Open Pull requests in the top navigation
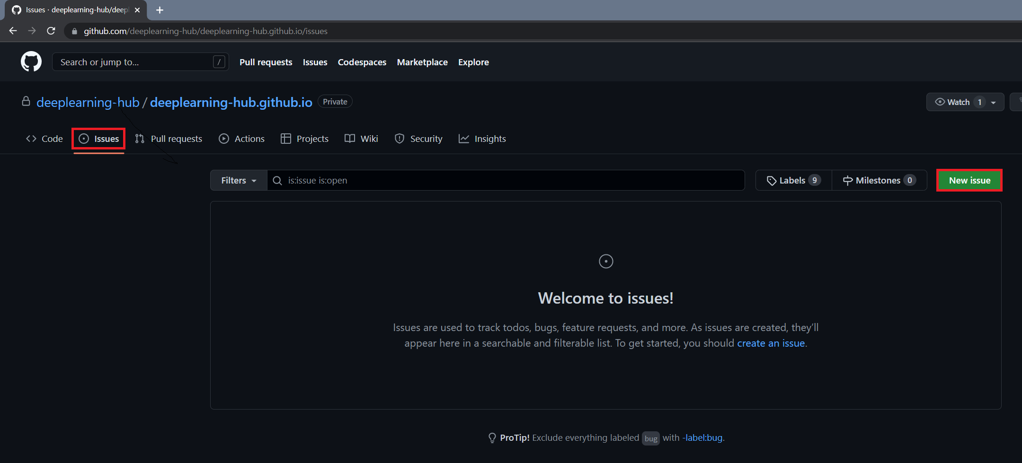This screenshot has width=1022, height=463. (x=266, y=62)
